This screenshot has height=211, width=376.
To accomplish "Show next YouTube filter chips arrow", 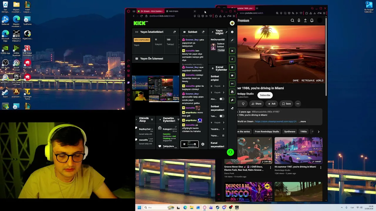I will tap(318, 132).
